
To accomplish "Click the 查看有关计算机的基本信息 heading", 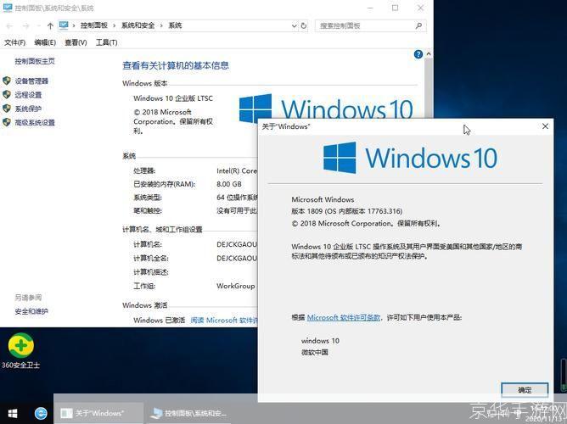I will point(176,66).
